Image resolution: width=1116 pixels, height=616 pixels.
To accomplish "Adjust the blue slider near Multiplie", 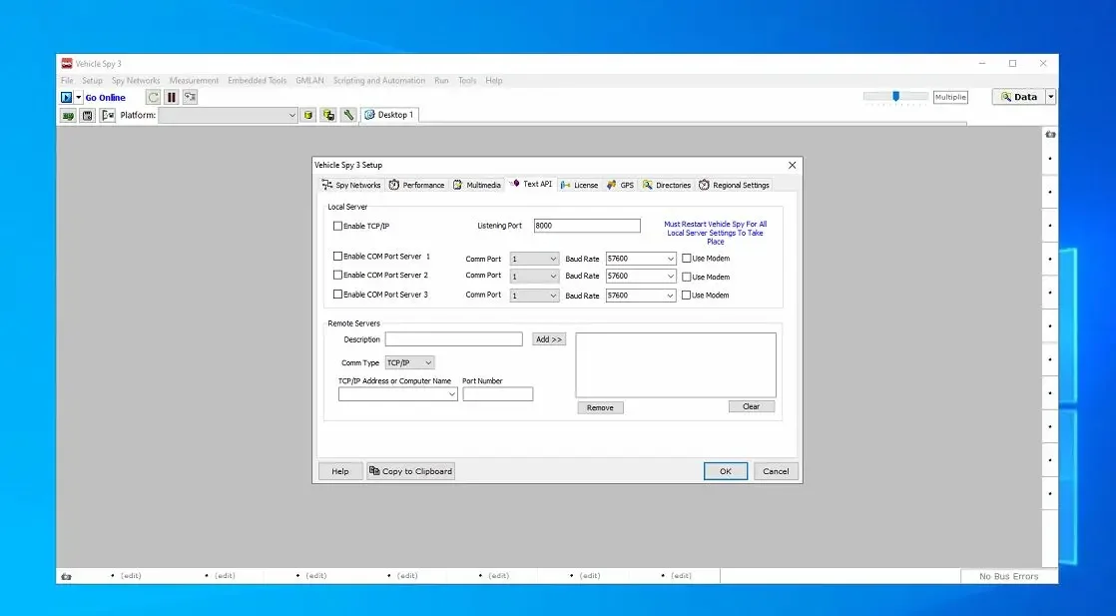I will tap(895, 96).
